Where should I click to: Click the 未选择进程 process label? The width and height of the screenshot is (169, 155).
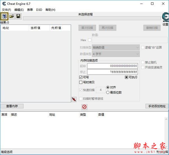click(85, 14)
